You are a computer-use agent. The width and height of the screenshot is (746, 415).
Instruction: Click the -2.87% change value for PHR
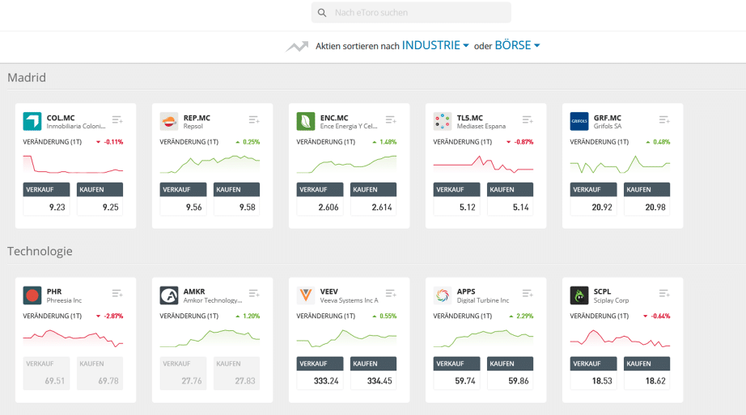(114, 316)
